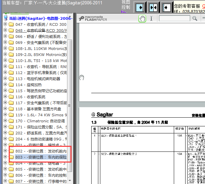The image size is (205, 184).
Task: Click the folder icon for 119 1.6L Simos
Action: tap(11, 115)
